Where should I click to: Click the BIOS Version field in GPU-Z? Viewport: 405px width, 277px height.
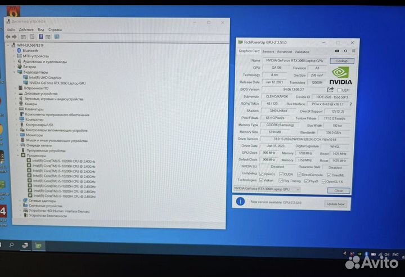click(x=294, y=89)
